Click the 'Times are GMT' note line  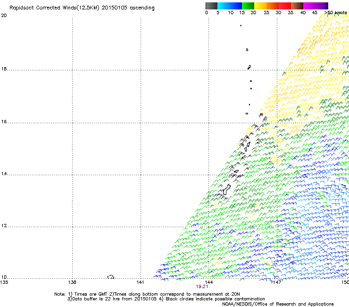(x=147, y=294)
